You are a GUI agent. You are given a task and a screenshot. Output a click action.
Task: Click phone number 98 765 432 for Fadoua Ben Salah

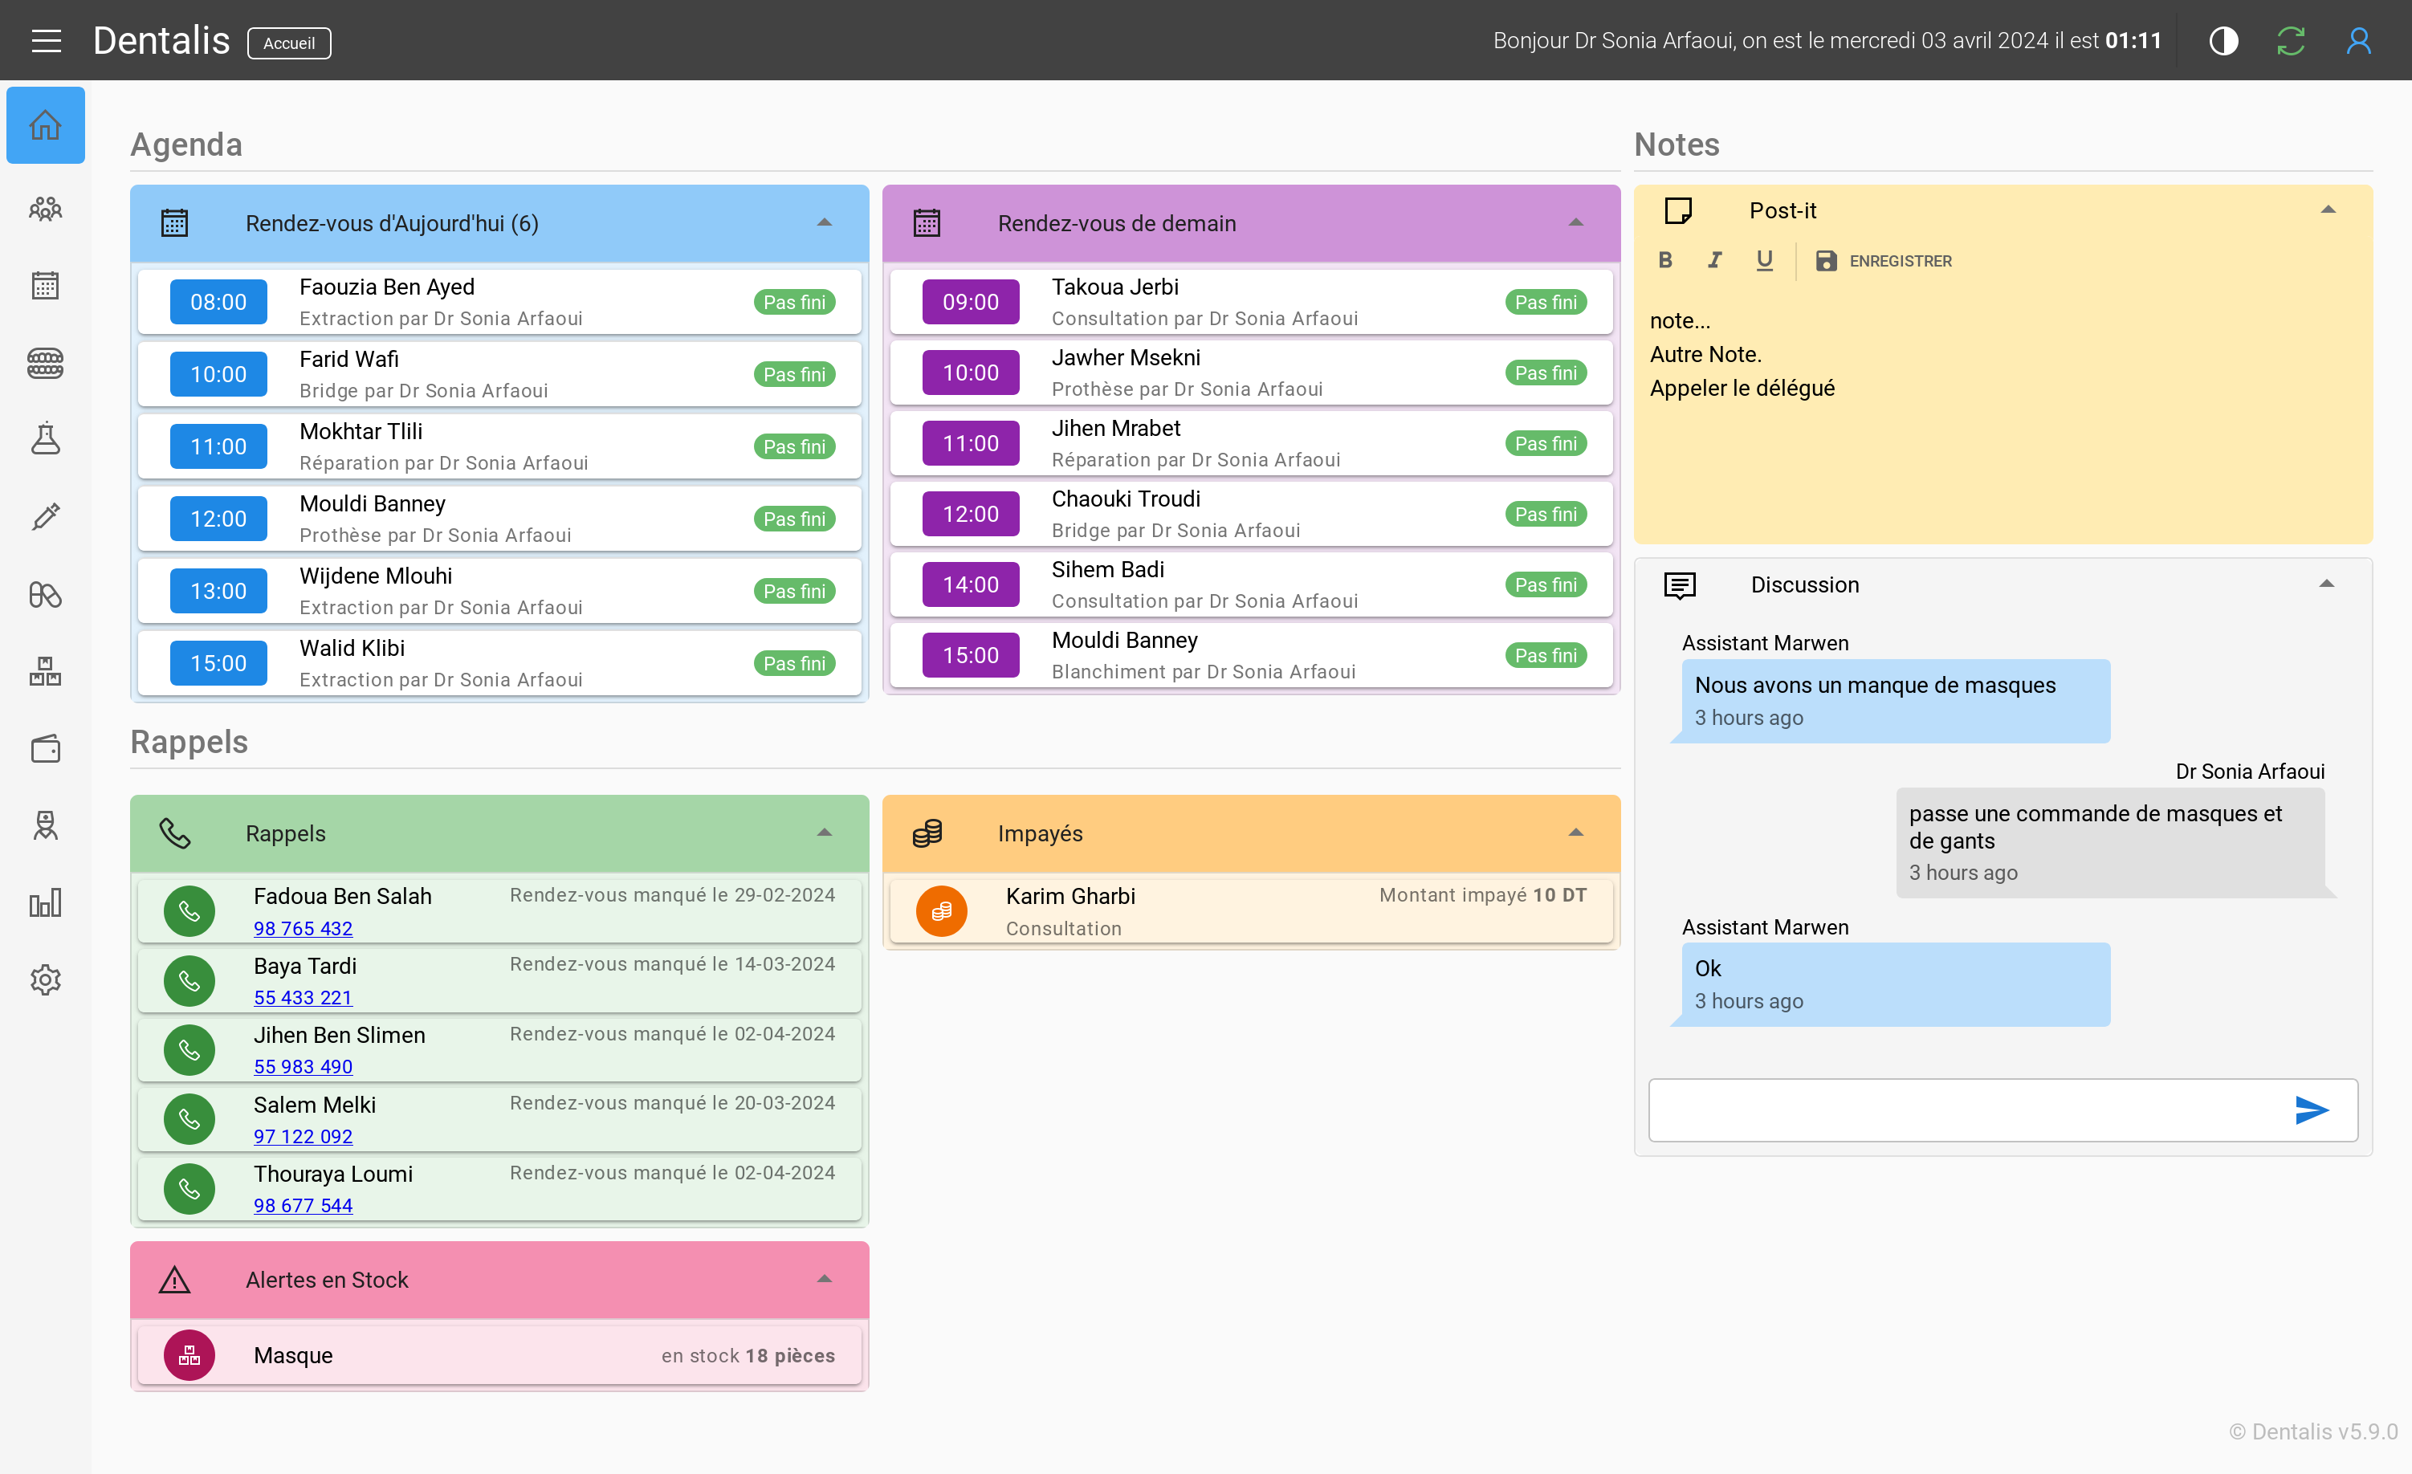point(302,930)
